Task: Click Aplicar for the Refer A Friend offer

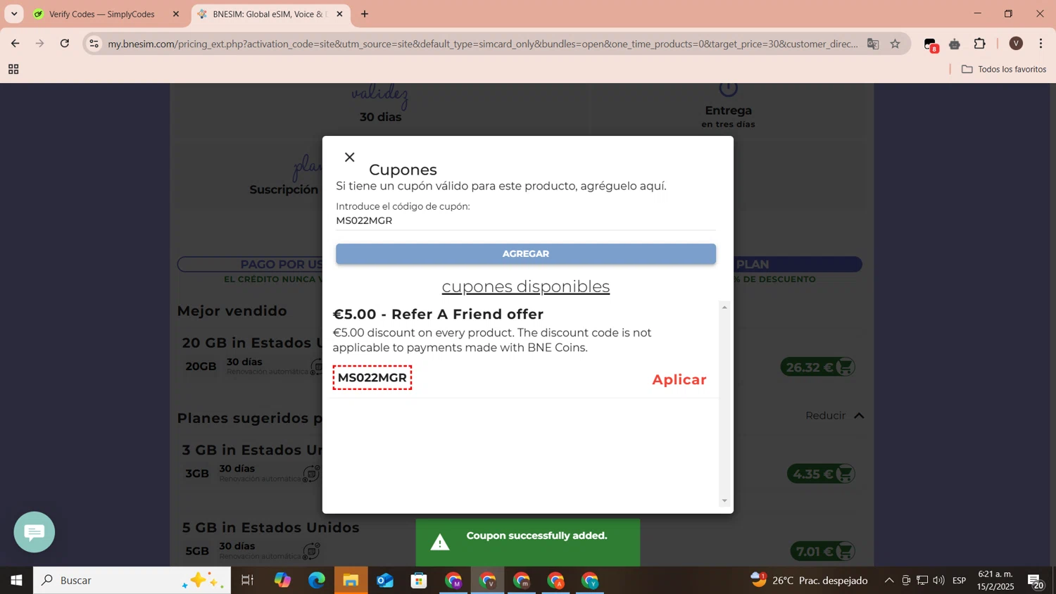Action: point(679,379)
